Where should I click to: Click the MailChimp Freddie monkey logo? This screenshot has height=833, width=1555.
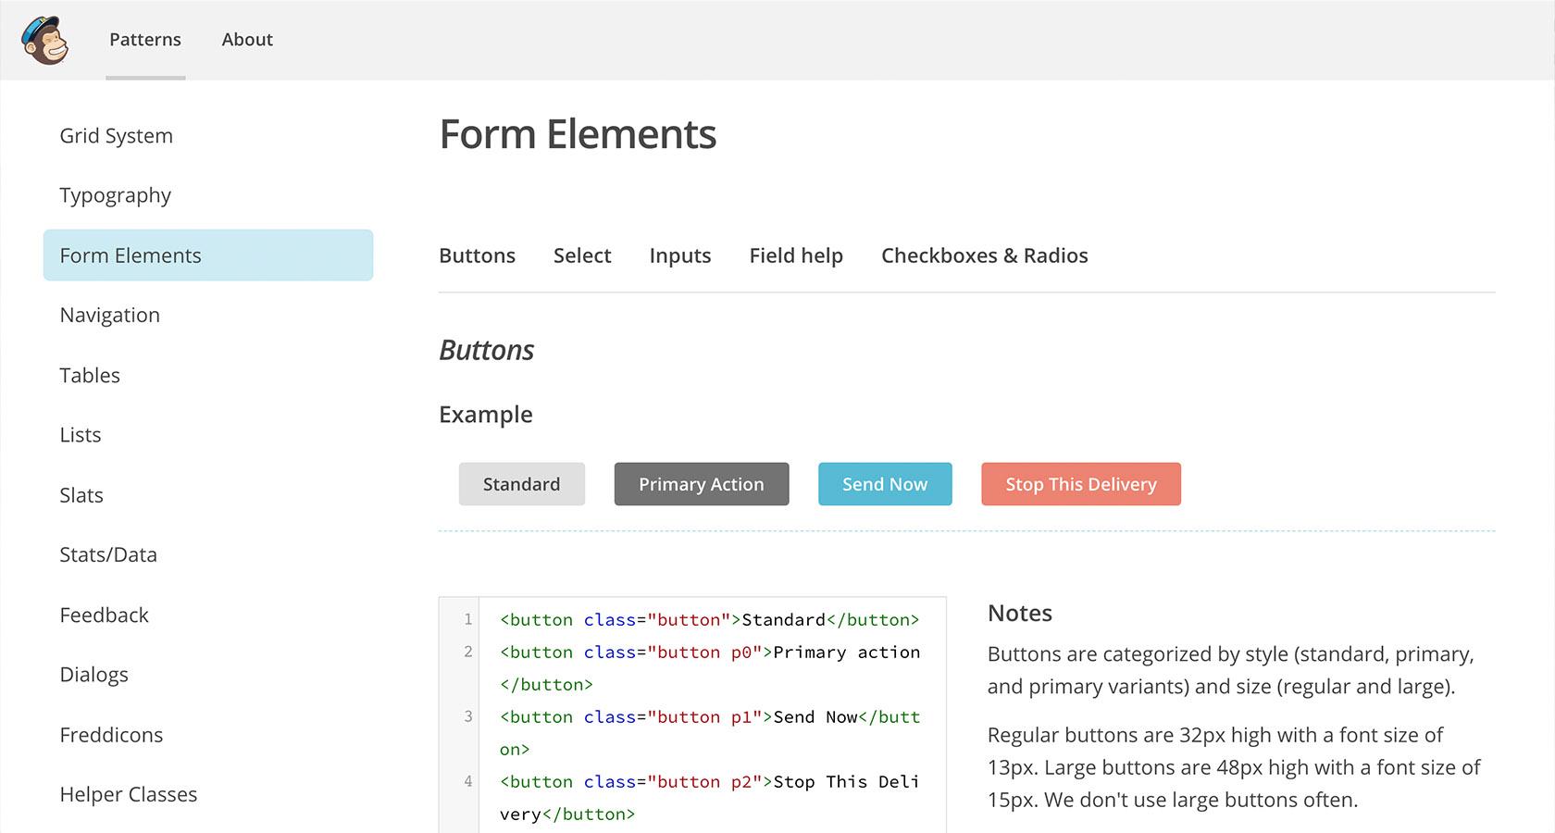tap(44, 40)
